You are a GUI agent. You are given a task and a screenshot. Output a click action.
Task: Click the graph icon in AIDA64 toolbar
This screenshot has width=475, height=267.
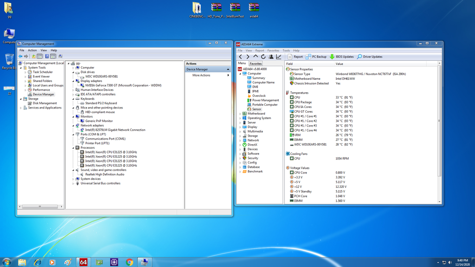click(x=279, y=57)
